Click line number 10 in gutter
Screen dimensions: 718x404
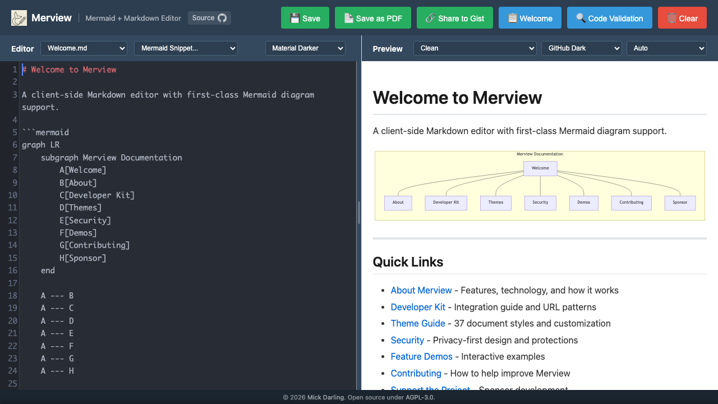tap(12, 195)
